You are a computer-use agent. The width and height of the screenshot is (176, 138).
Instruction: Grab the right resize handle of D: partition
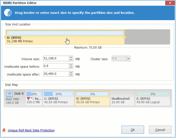(x=124, y=37)
